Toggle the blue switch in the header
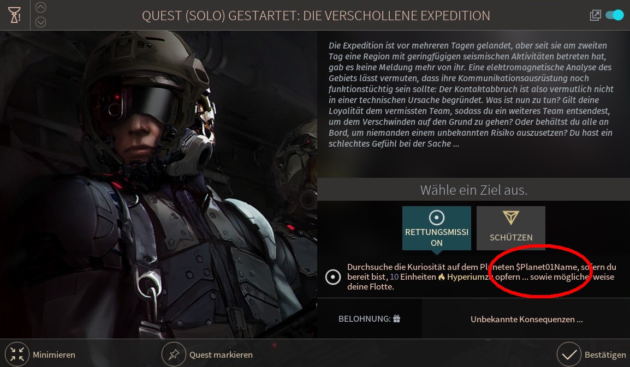 [615, 15]
